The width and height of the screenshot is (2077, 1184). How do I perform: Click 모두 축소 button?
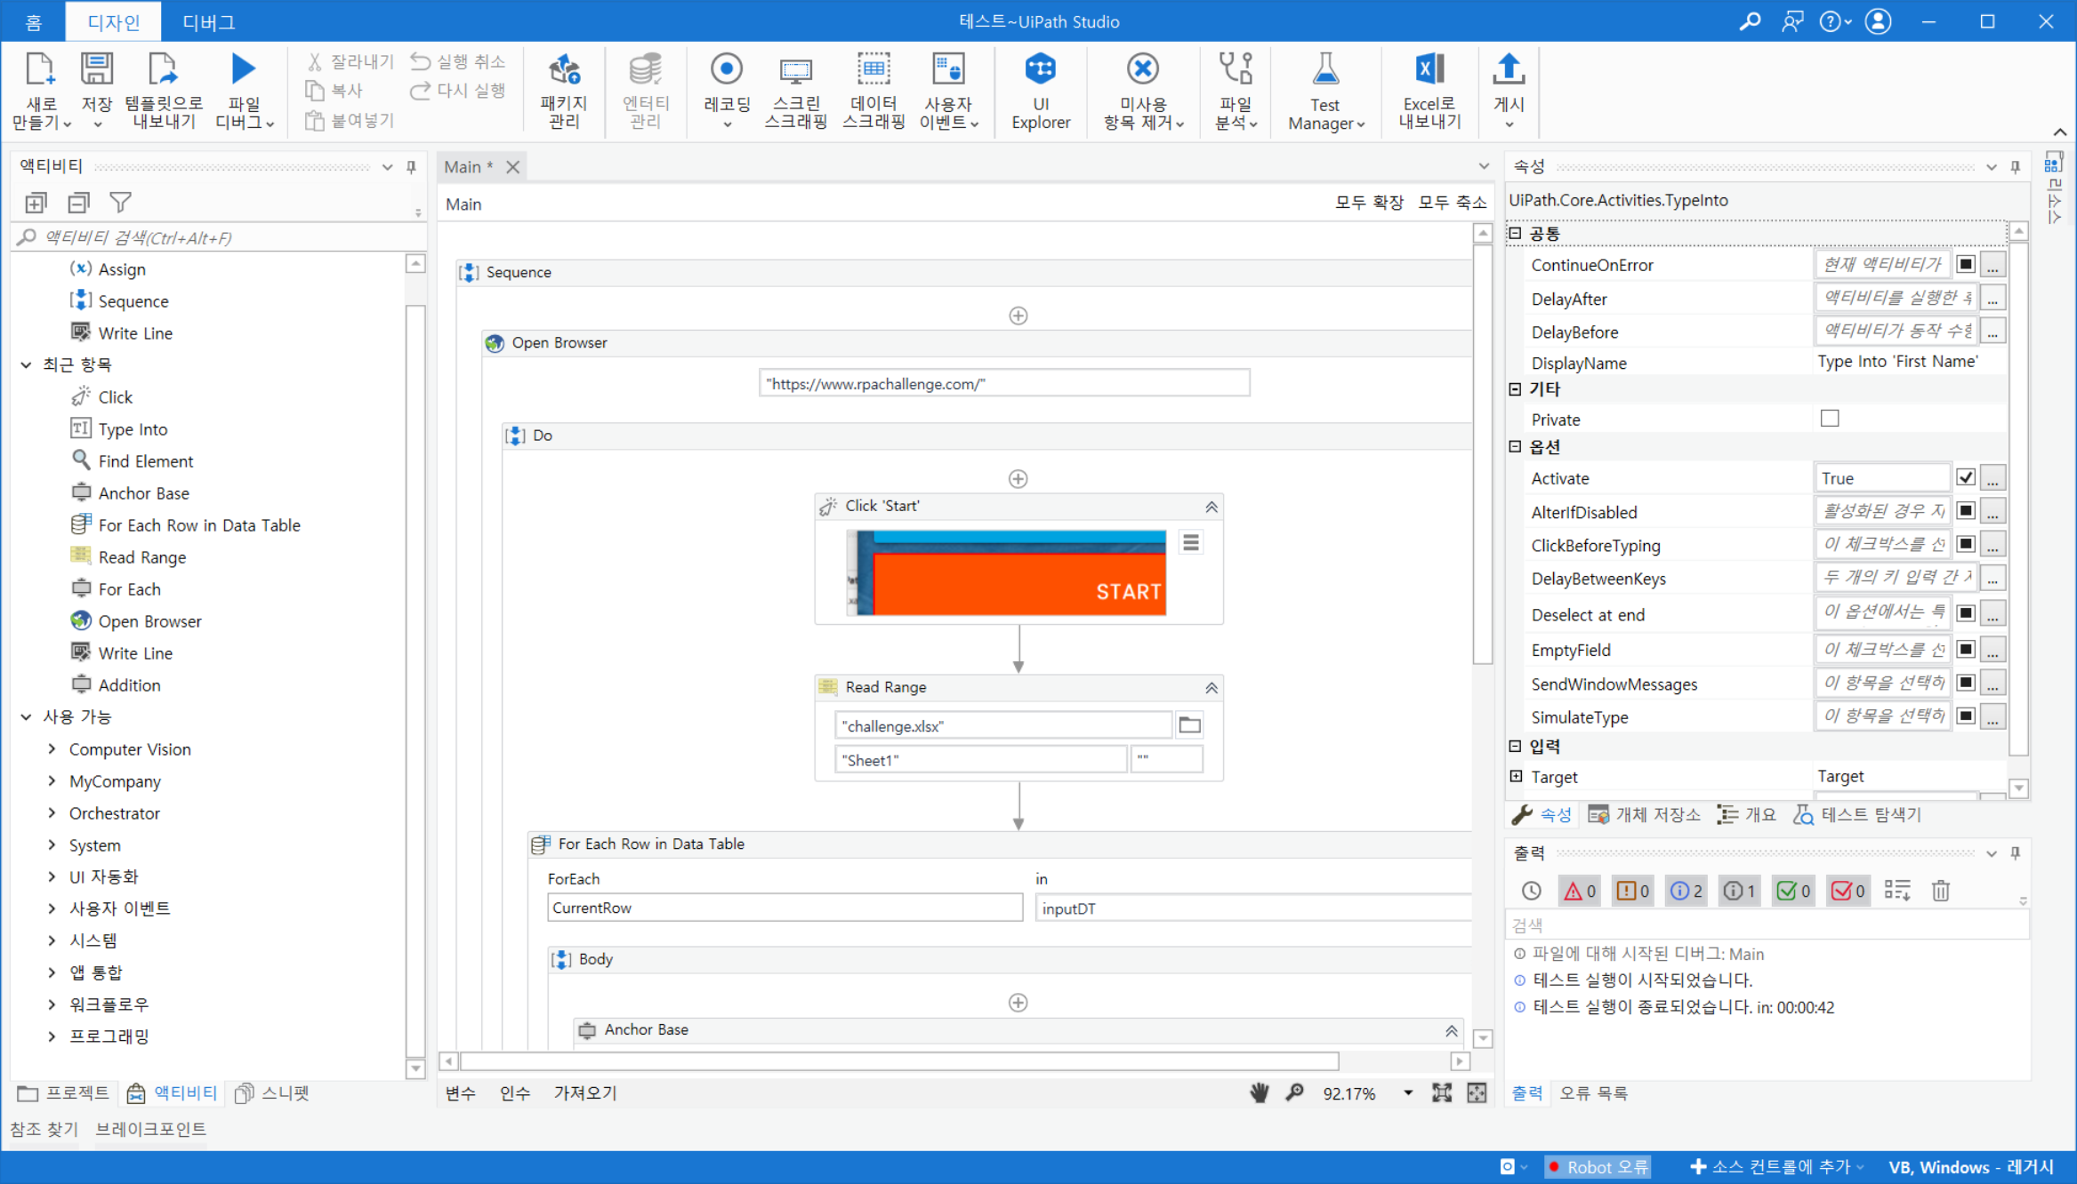tap(1452, 204)
